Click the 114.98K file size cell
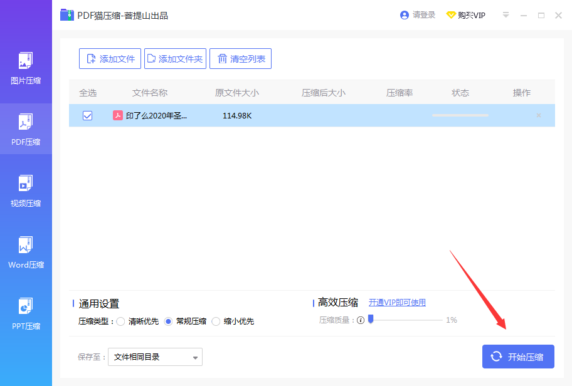The height and width of the screenshot is (386, 572). click(x=237, y=116)
